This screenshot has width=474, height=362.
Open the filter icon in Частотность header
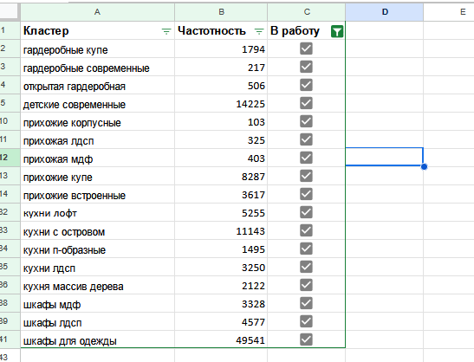pos(259,31)
